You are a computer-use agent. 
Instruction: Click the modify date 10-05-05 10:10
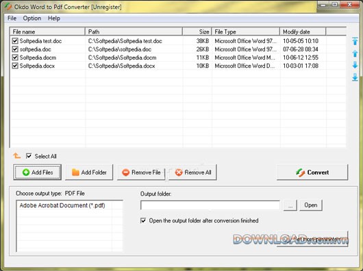pos(301,41)
